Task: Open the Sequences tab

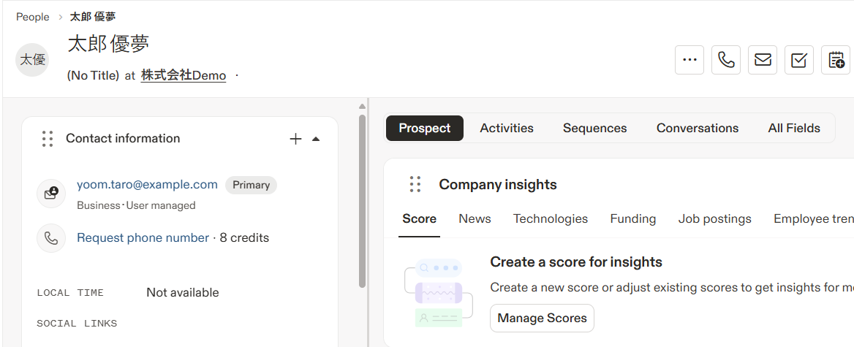Action: pyautogui.click(x=594, y=128)
